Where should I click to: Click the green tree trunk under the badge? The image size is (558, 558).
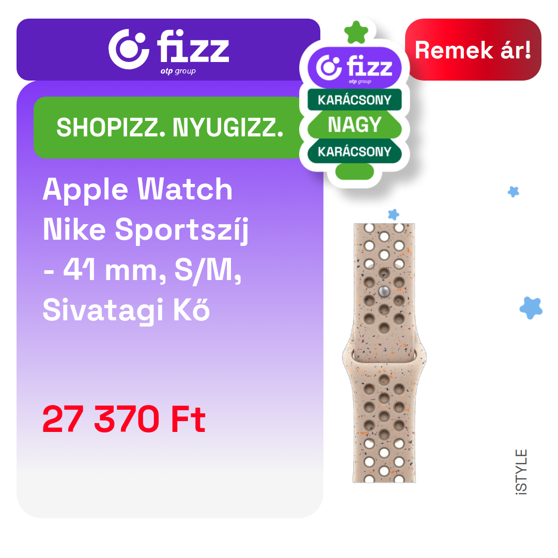click(x=354, y=172)
